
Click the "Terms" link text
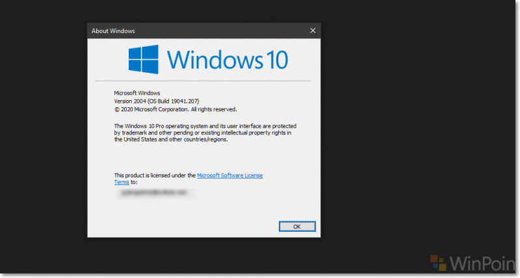[x=122, y=182]
